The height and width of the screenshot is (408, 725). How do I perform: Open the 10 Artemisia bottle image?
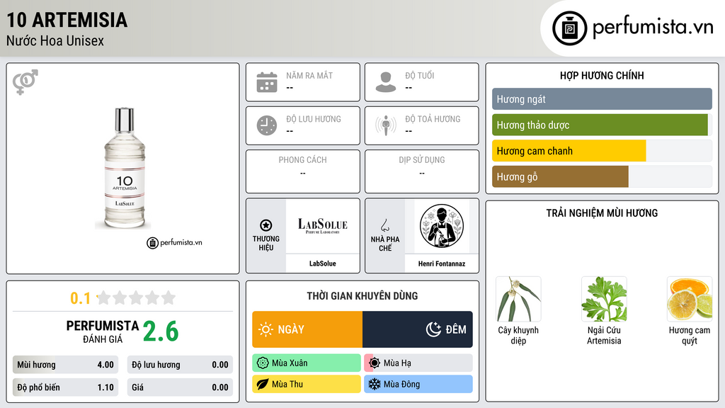[x=125, y=169]
